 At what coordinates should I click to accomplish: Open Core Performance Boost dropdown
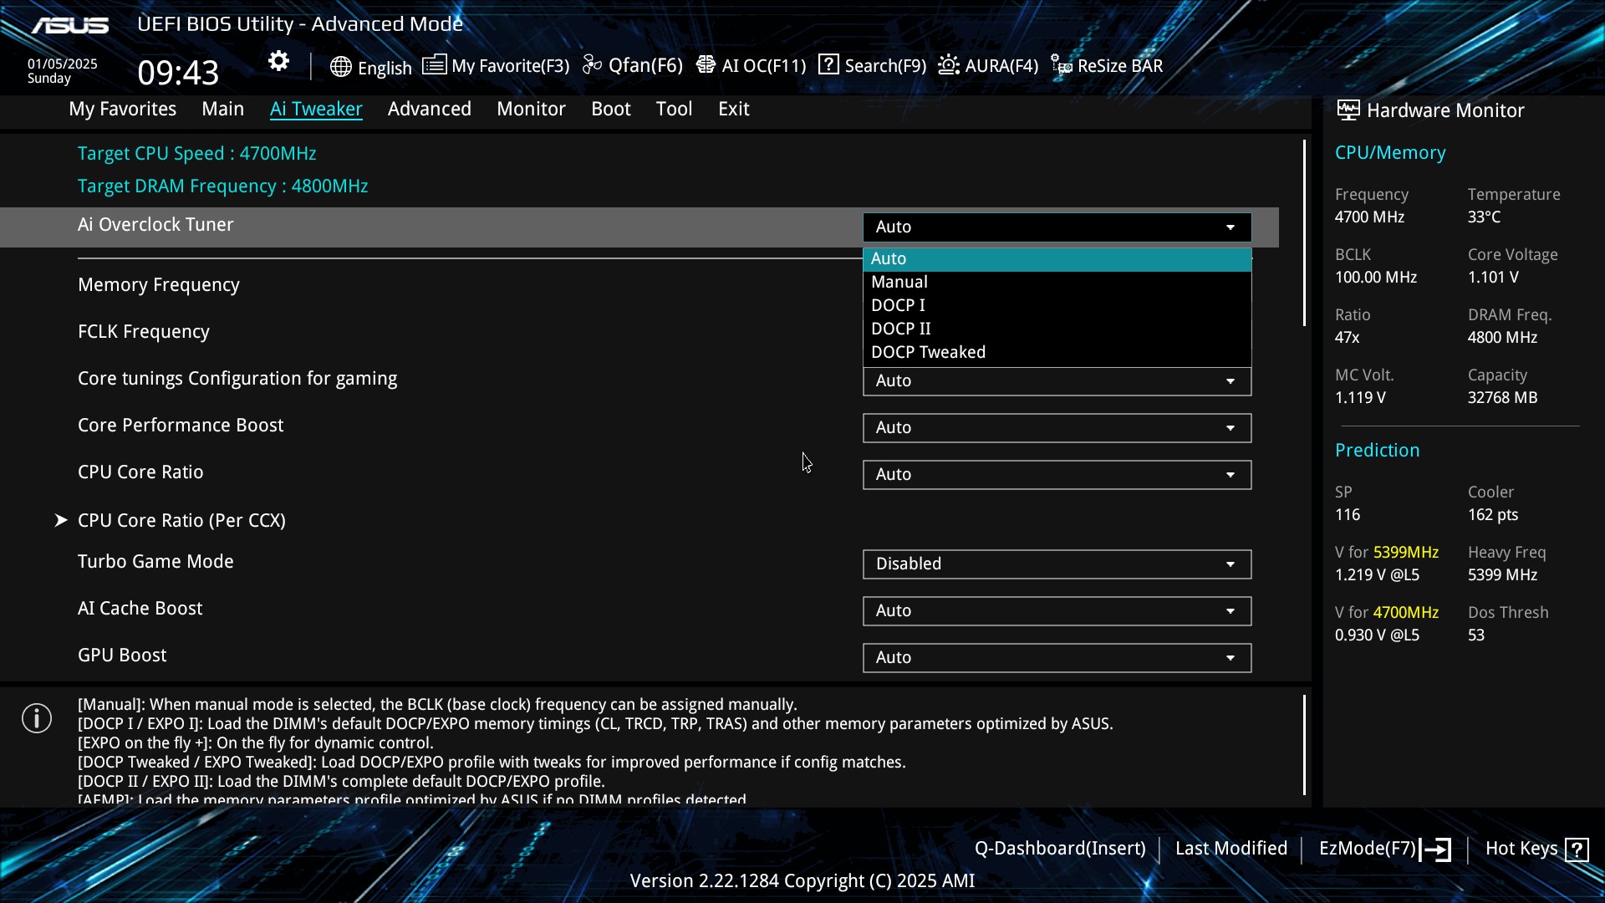tap(1057, 427)
